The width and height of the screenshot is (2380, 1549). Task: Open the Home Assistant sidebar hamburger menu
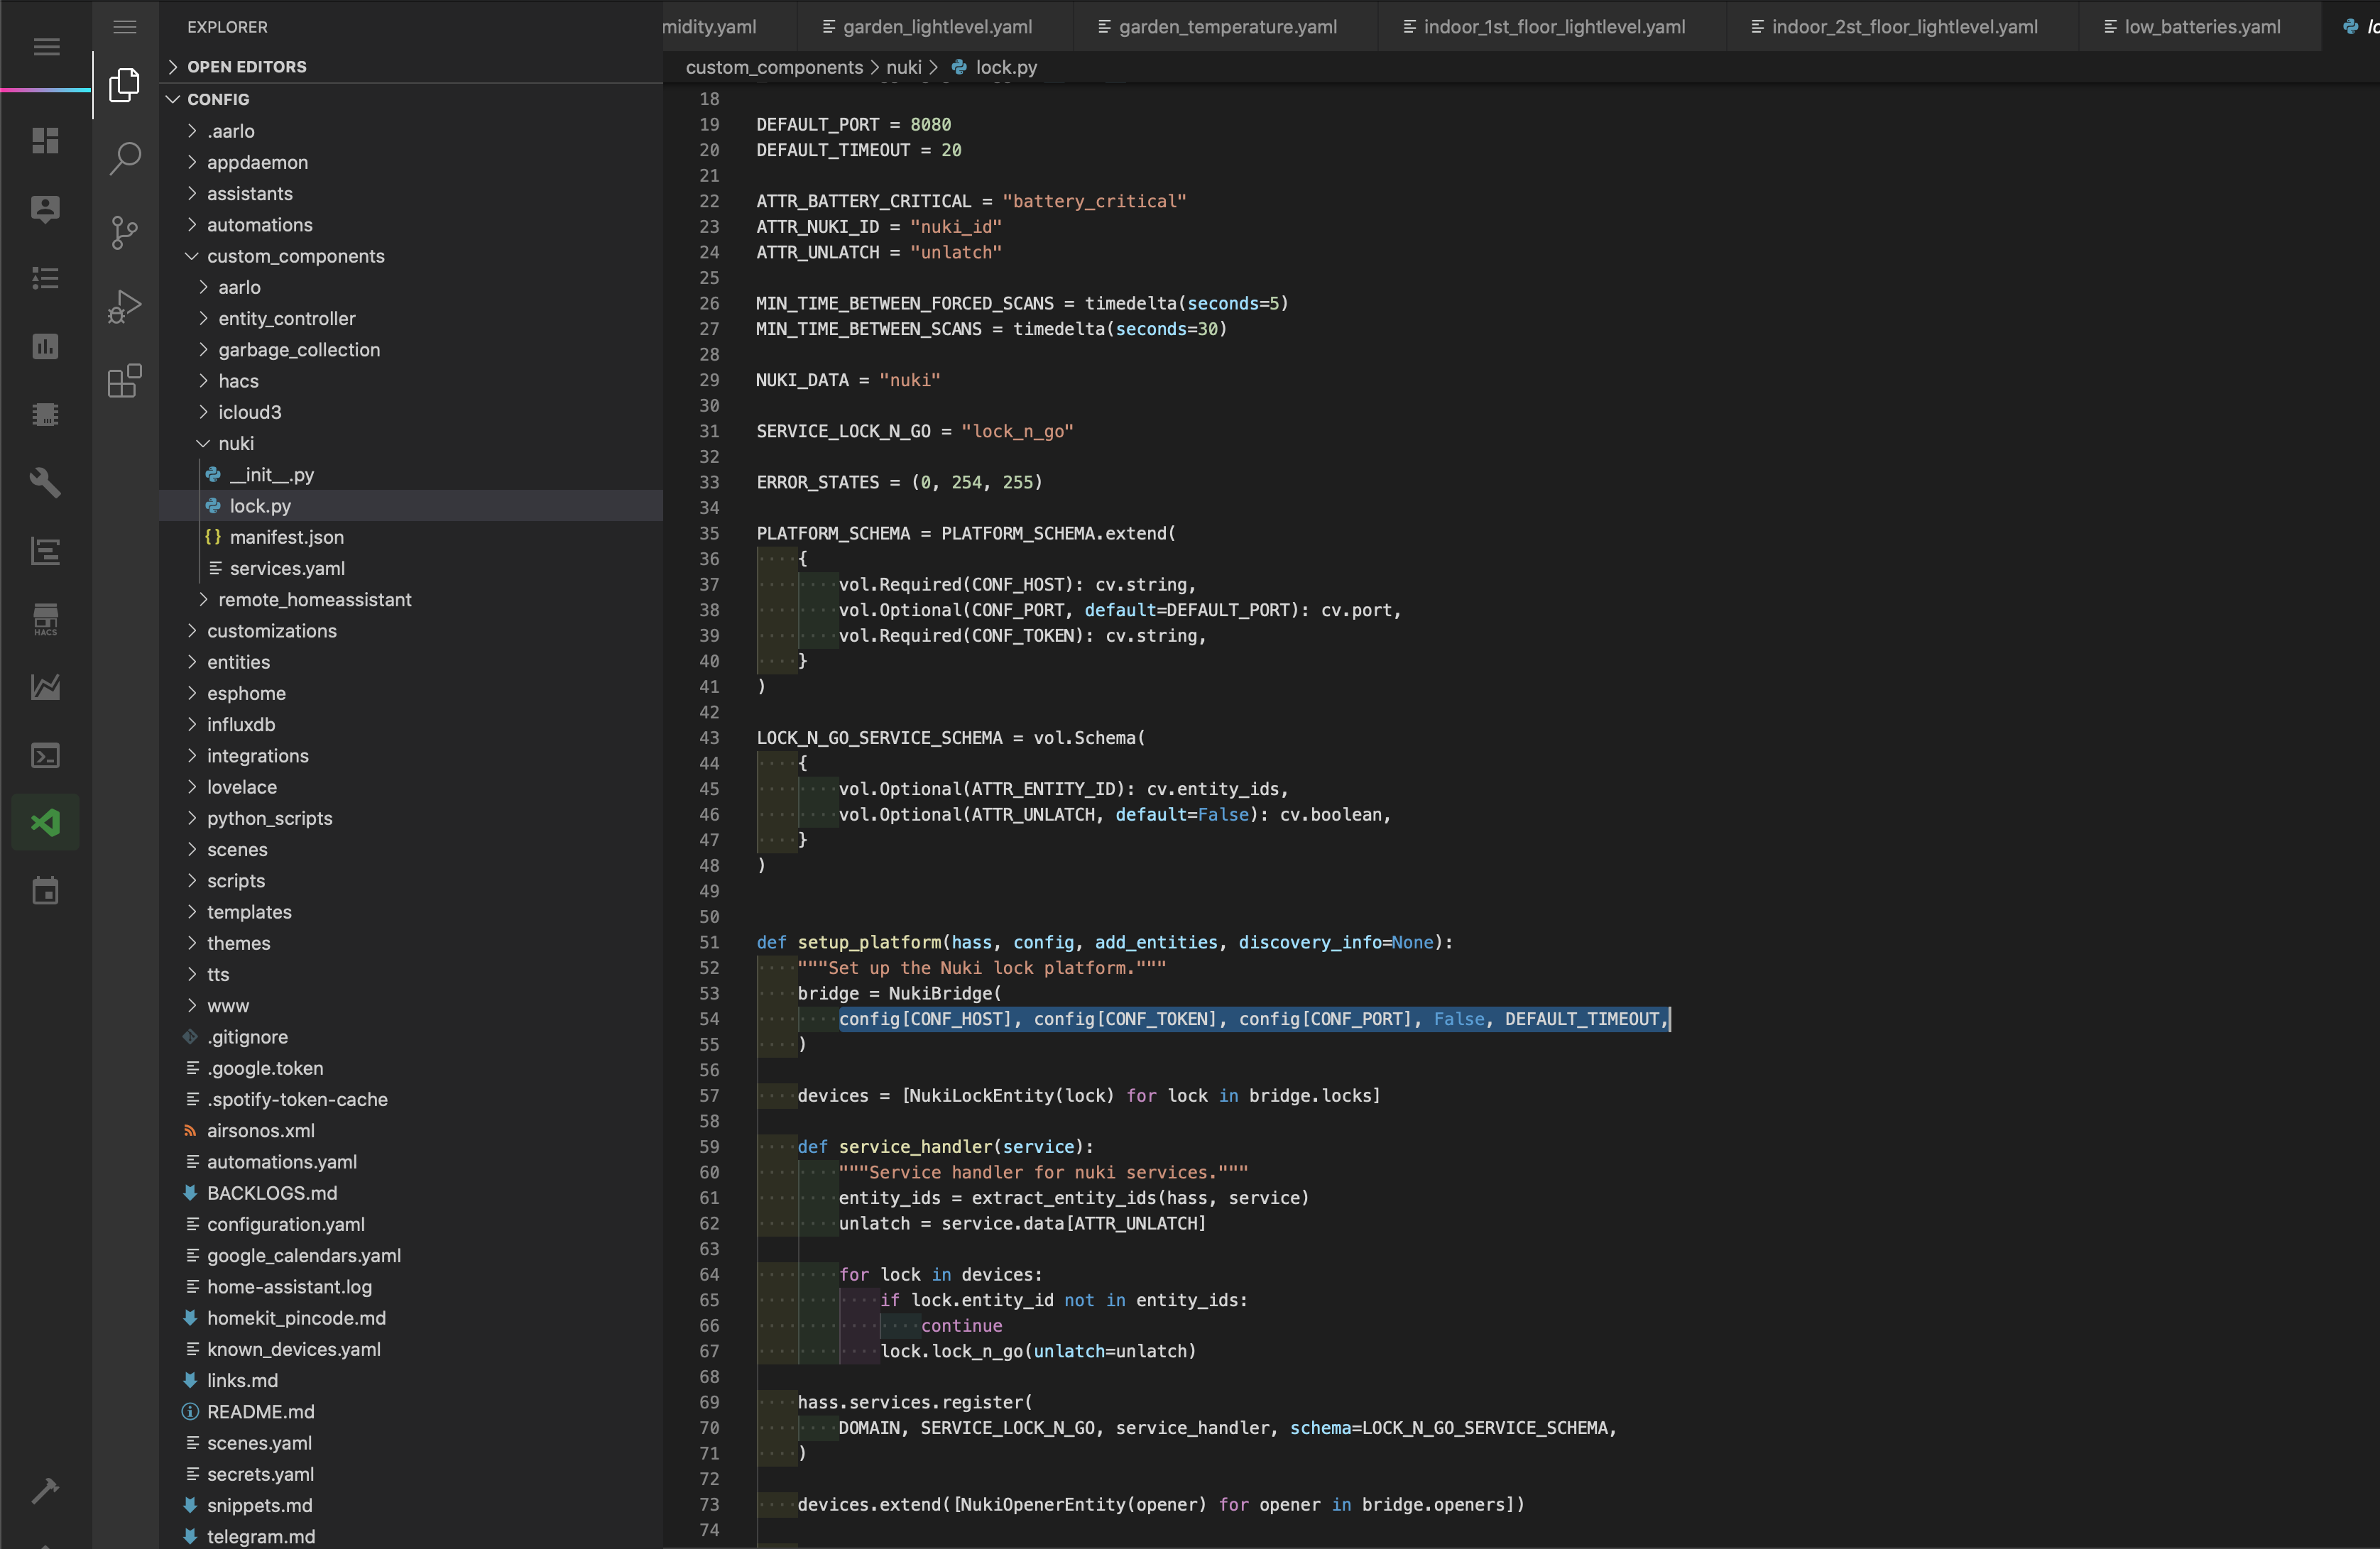click(46, 47)
